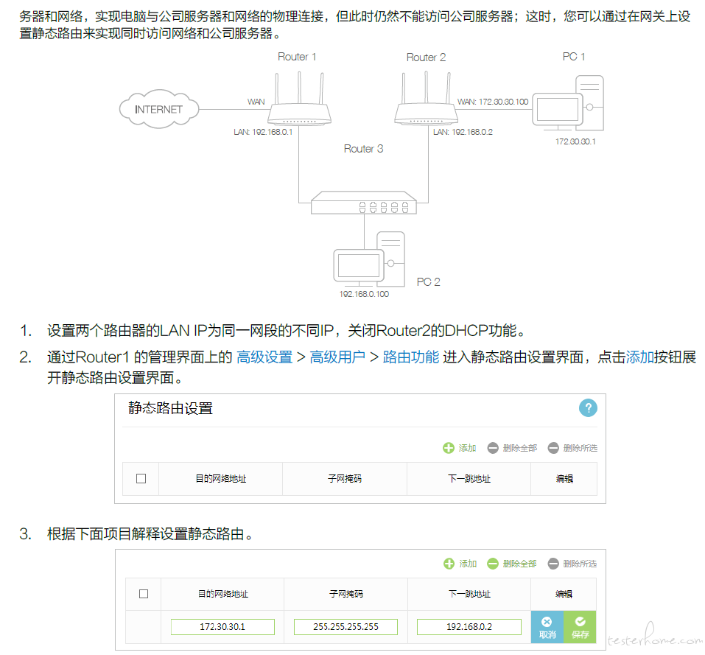Click the 192.168.0.100 address under PC 2
This screenshot has height=655, width=705.
(364, 294)
